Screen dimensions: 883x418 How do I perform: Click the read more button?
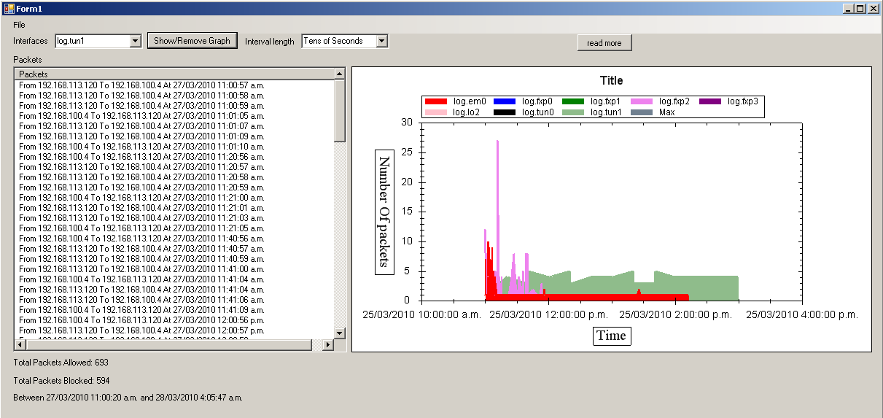point(604,43)
